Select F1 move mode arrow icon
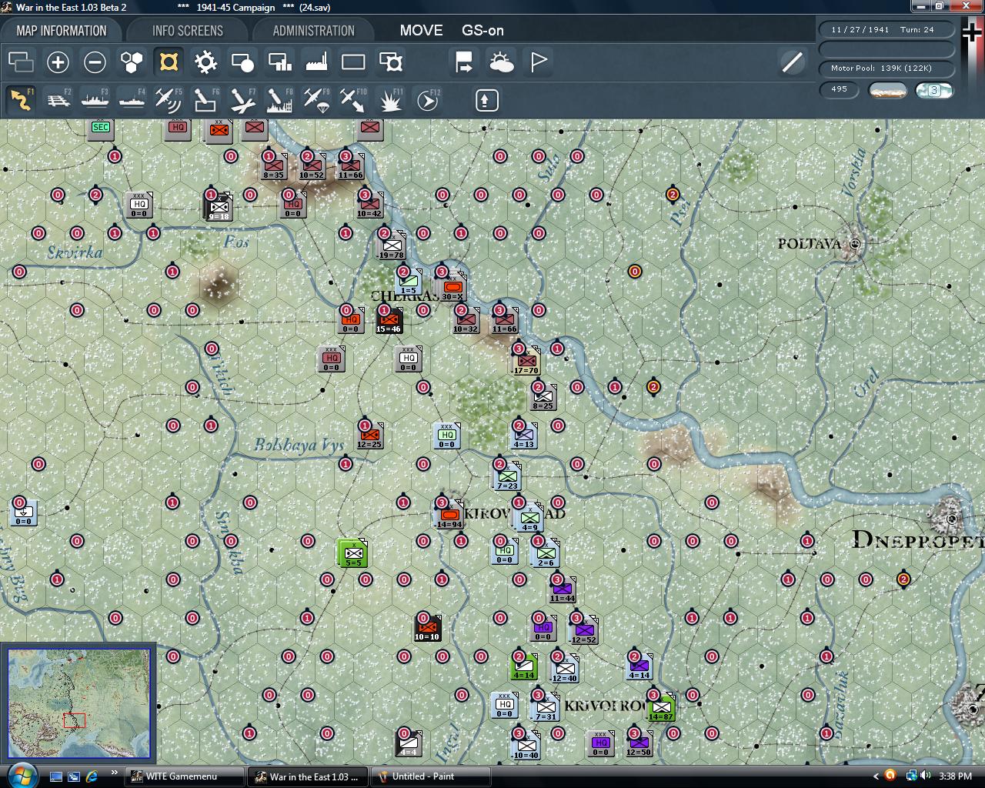Viewport: 985px width, 788px height. 21,100
